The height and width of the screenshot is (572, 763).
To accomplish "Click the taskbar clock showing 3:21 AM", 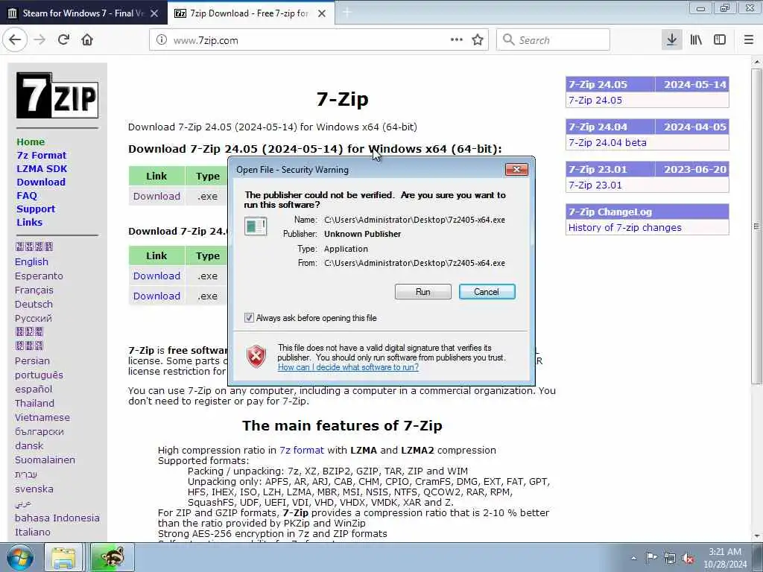I will point(724,558).
